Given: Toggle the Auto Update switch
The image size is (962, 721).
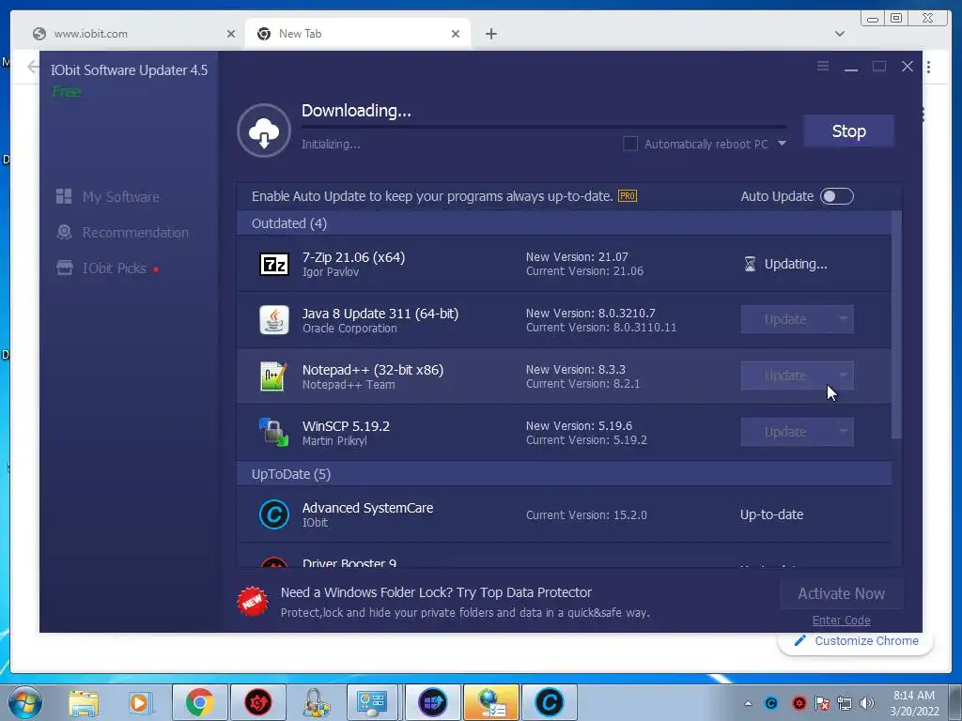Looking at the screenshot, I should click(837, 196).
